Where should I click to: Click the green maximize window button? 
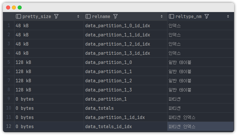[20, 7]
